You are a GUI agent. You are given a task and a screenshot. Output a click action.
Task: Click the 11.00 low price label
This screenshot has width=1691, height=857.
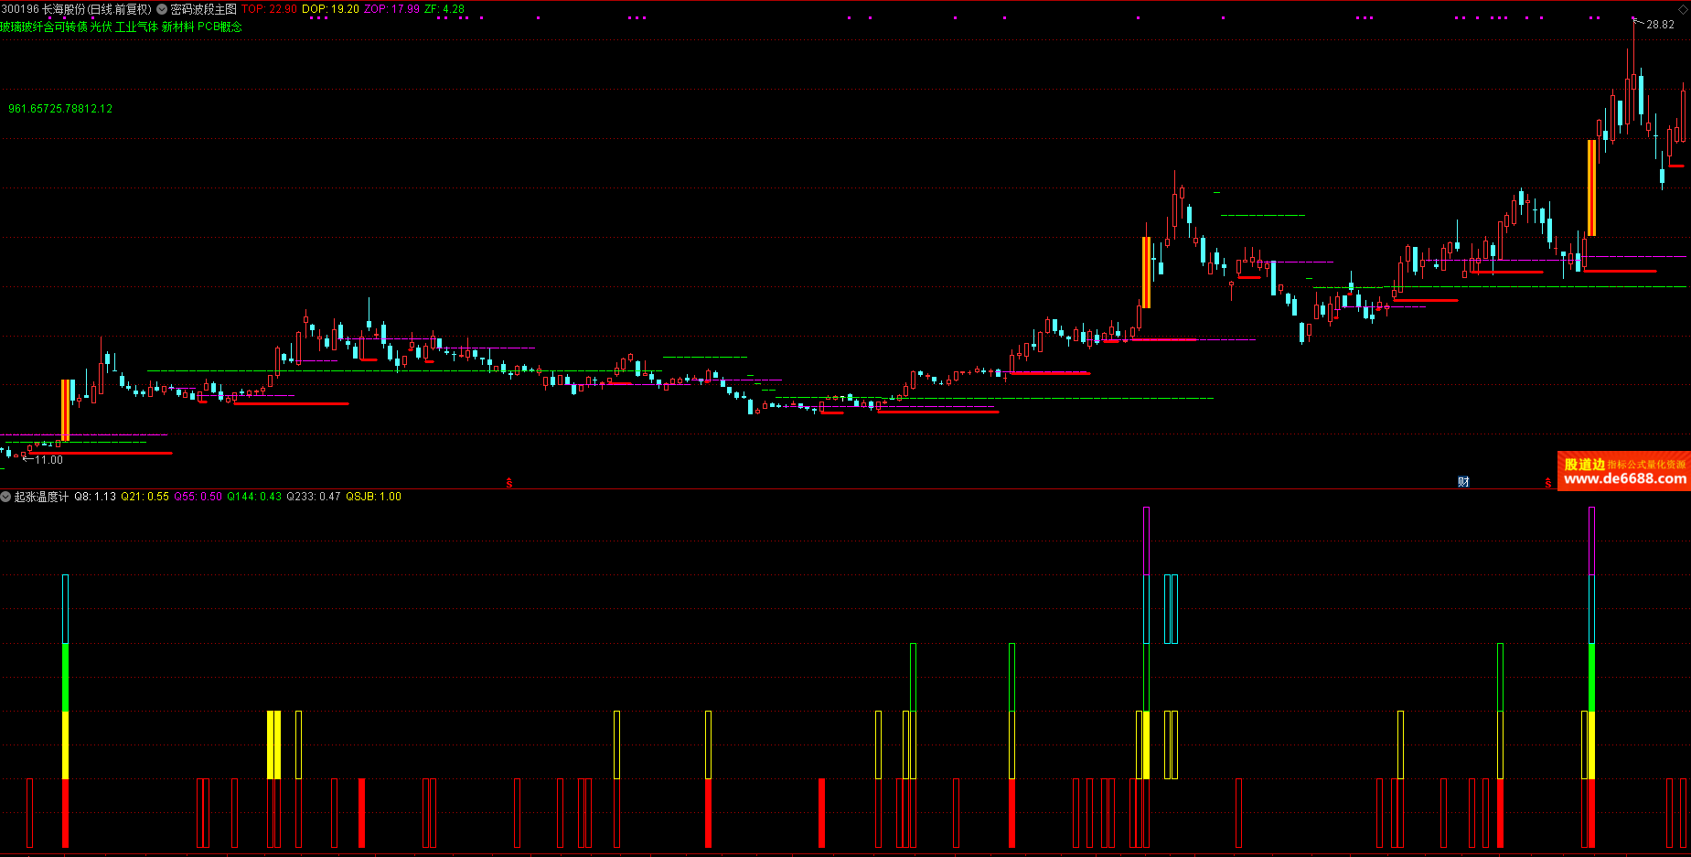tap(49, 460)
